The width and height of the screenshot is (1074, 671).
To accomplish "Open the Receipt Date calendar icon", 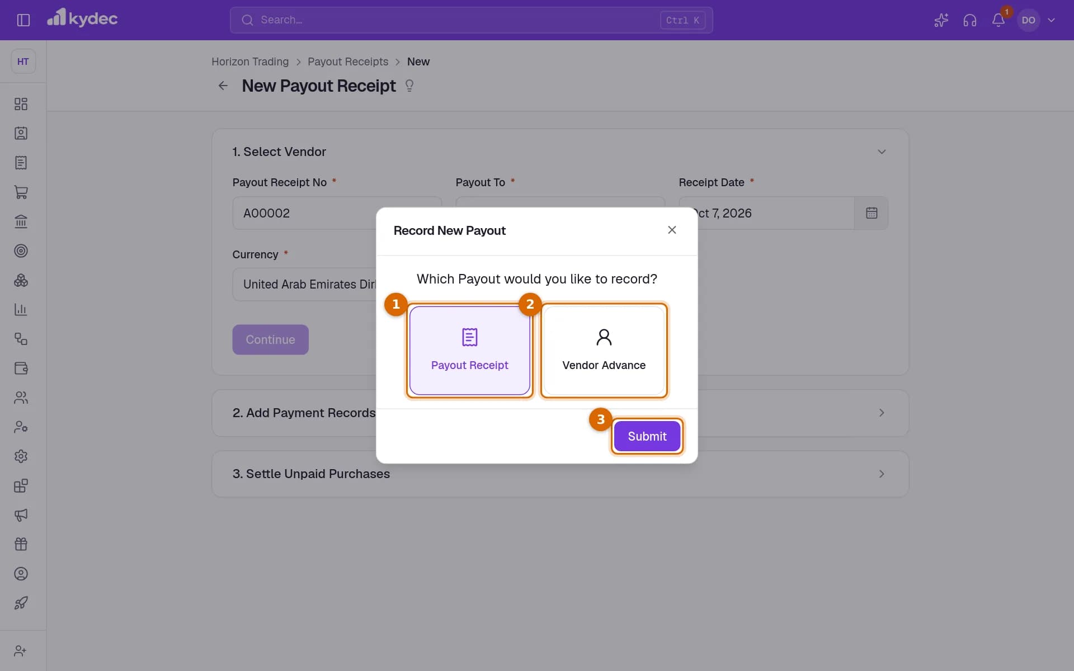I will [872, 213].
